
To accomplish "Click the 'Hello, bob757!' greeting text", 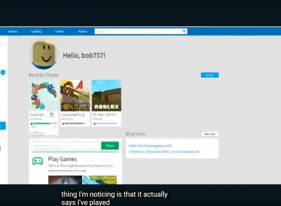I will [84, 55].
